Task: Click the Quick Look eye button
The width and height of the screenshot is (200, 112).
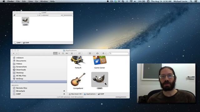Action: (x=97, y=53)
